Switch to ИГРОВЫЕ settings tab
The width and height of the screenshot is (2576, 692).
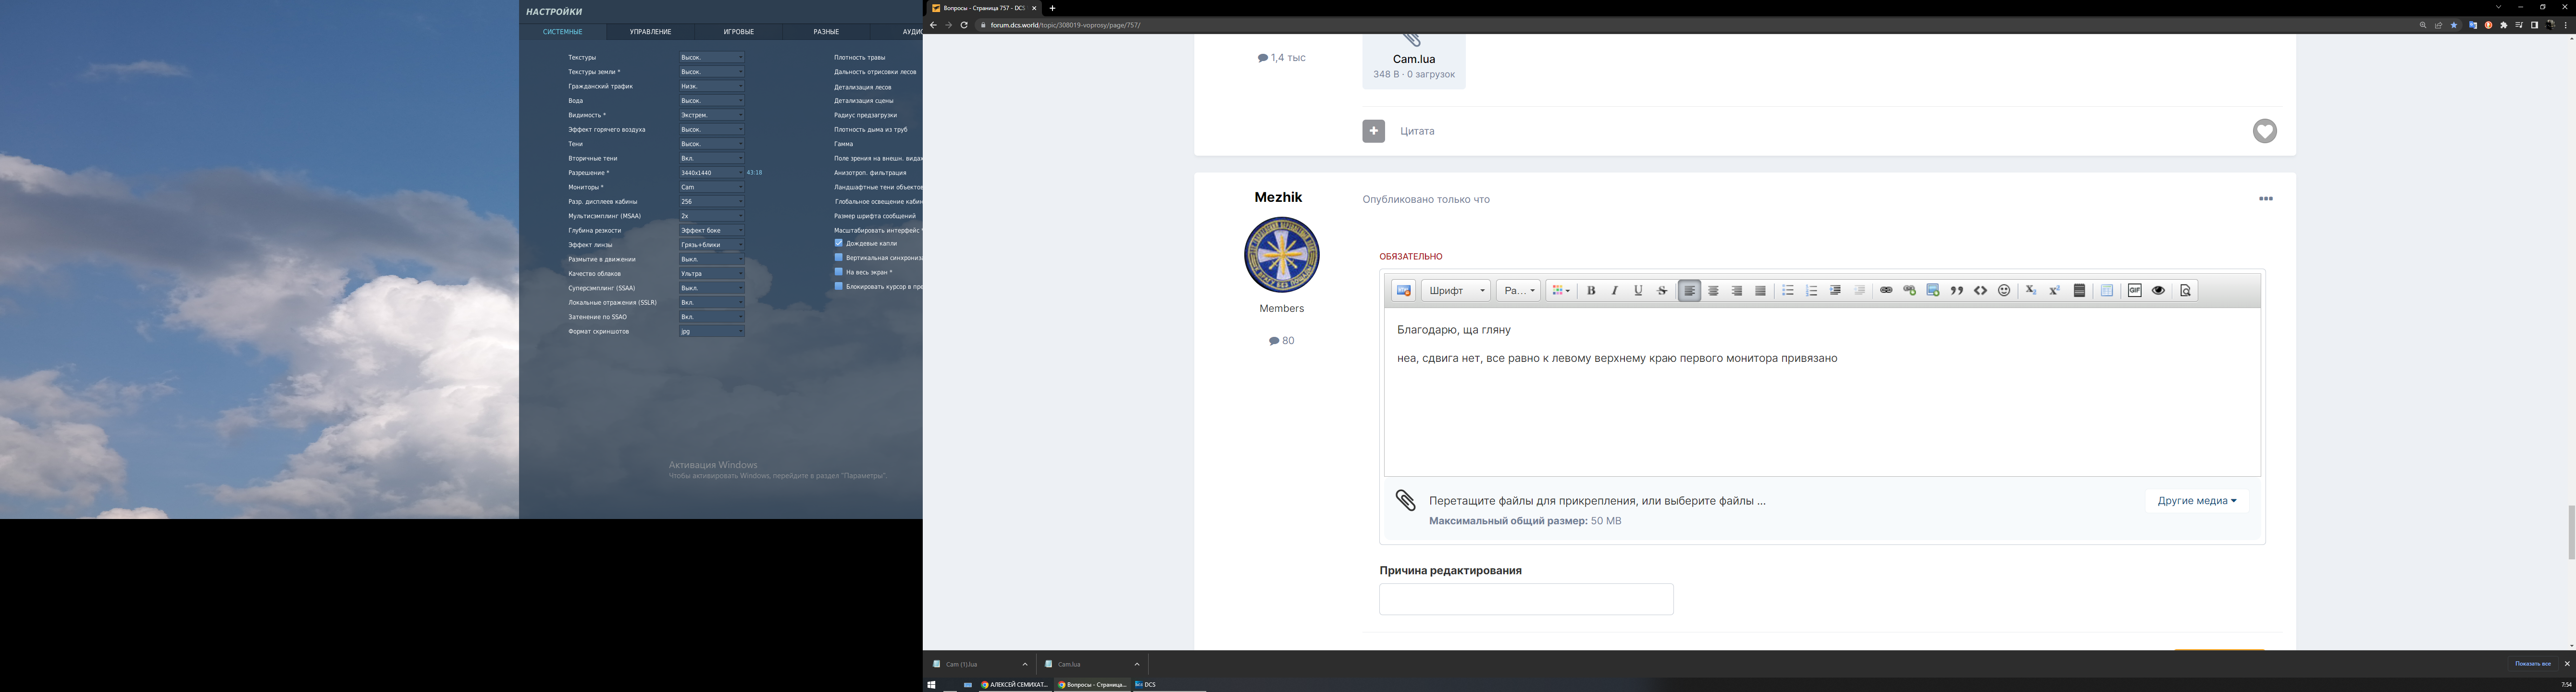tap(739, 32)
